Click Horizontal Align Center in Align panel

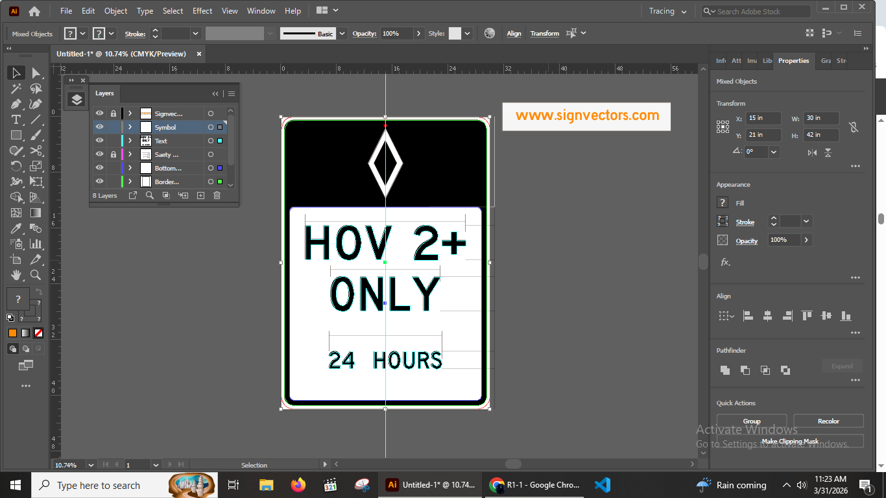pos(767,315)
